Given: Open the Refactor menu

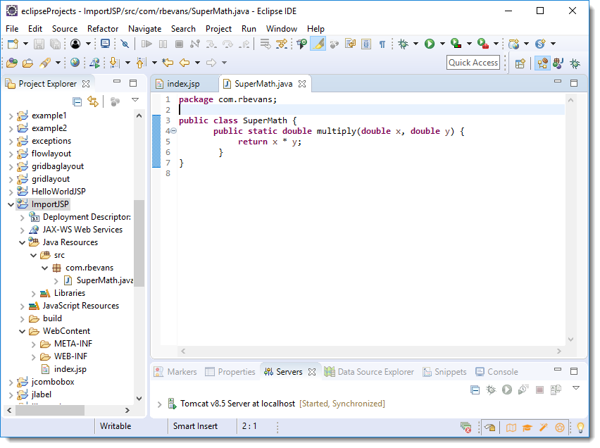Looking at the screenshot, I should [103, 29].
